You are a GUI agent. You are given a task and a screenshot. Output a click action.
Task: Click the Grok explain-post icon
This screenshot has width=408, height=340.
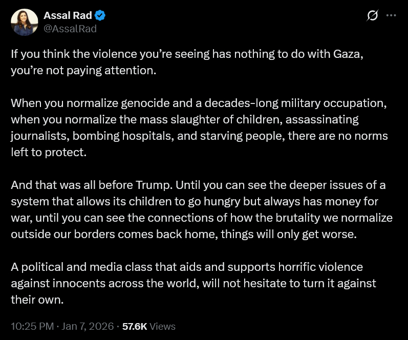[x=373, y=16]
